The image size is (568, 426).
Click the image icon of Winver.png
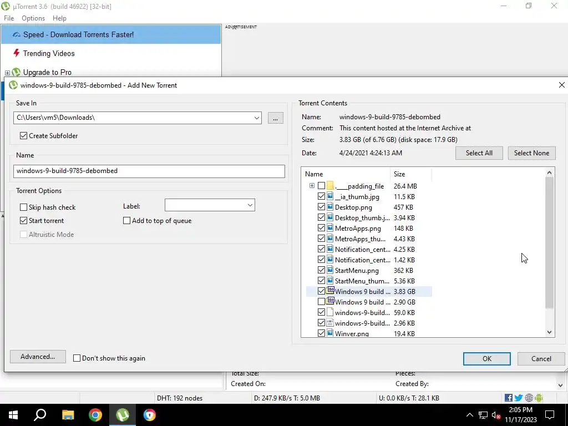click(x=330, y=333)
